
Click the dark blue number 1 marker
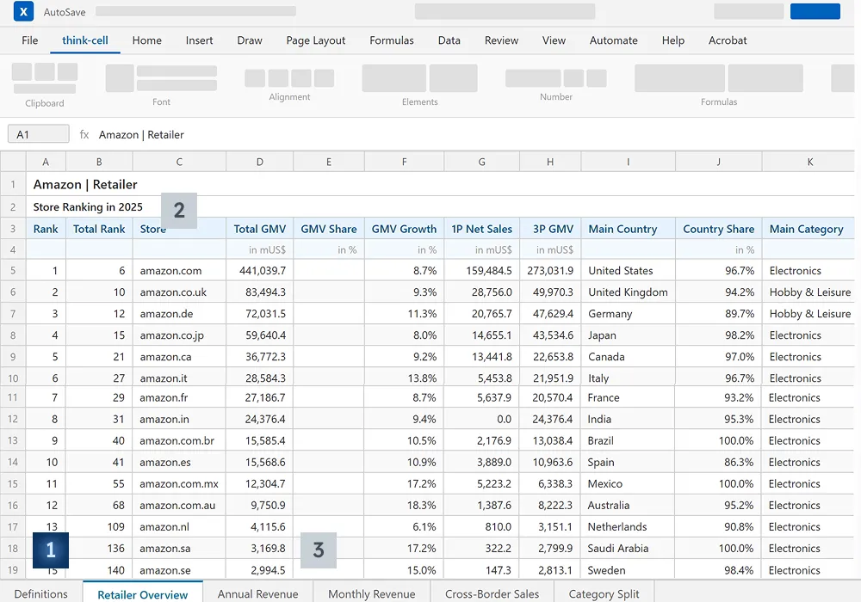[51, 550]
